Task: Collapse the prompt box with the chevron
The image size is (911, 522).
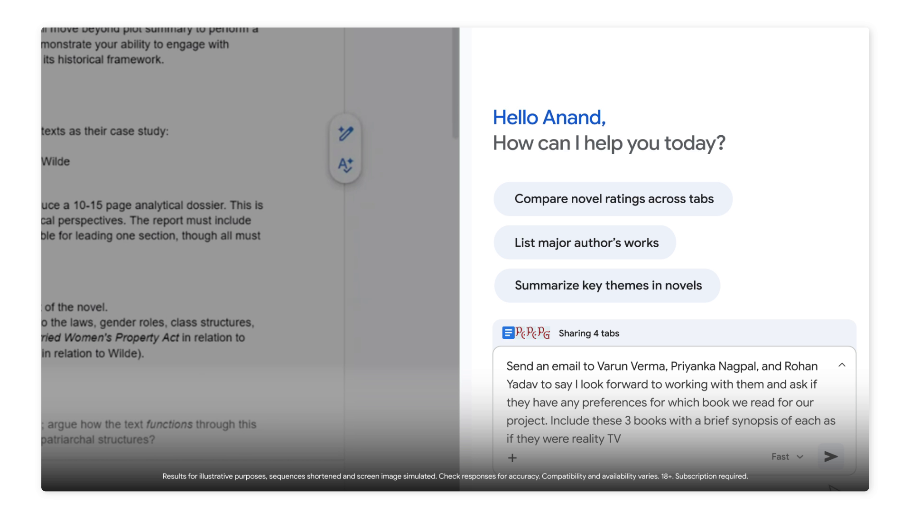Action: coord(842,365)
